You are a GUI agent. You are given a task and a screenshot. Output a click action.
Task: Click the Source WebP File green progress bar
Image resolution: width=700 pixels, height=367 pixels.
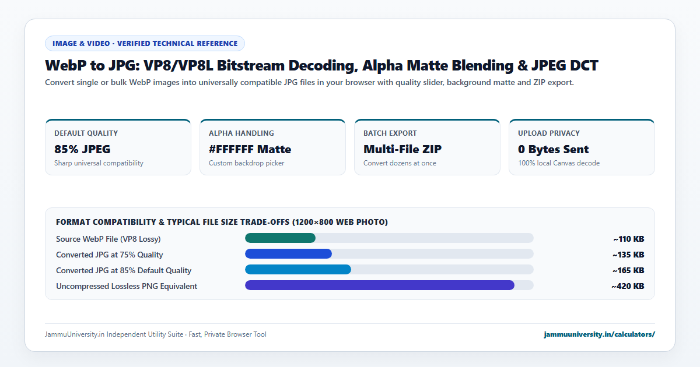pos(280,238)
